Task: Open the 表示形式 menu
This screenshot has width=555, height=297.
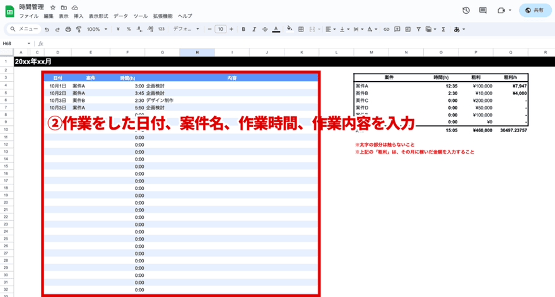Action: 98,16
